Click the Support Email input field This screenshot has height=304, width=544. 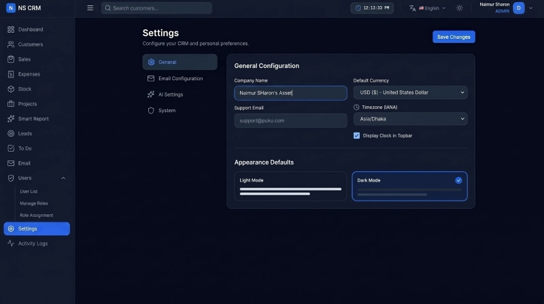(x=291, y=121)
